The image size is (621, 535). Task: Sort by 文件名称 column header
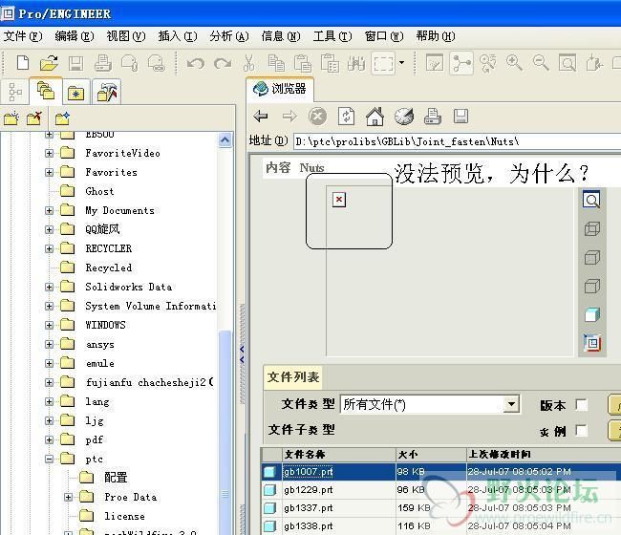pos(338,454)
